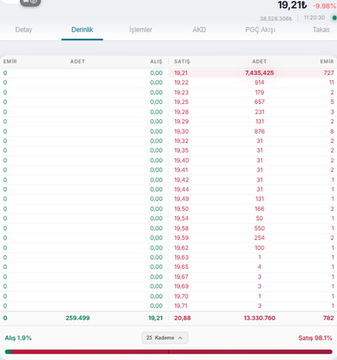Viewport: 337px width, 360px height.
Task: Click the quantity 914
Action: (260, 82)
